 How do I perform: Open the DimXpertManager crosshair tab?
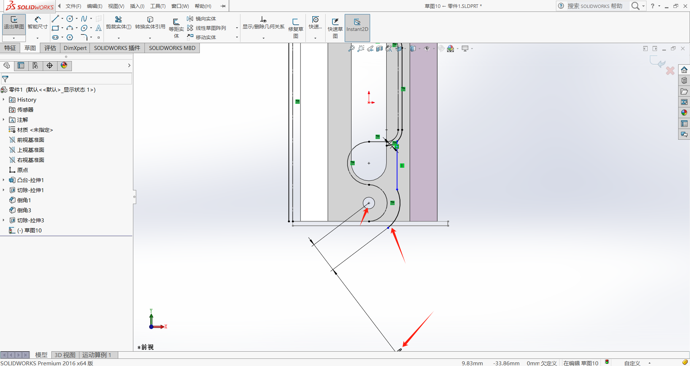point(50,65)
